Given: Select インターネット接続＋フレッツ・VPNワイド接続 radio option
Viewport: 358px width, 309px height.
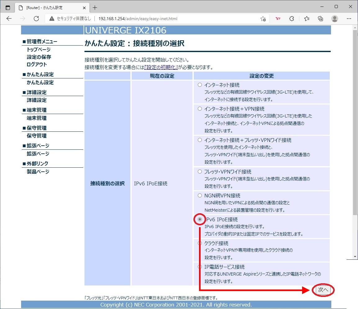Looking at the screenshot, I should click(200, 140).
